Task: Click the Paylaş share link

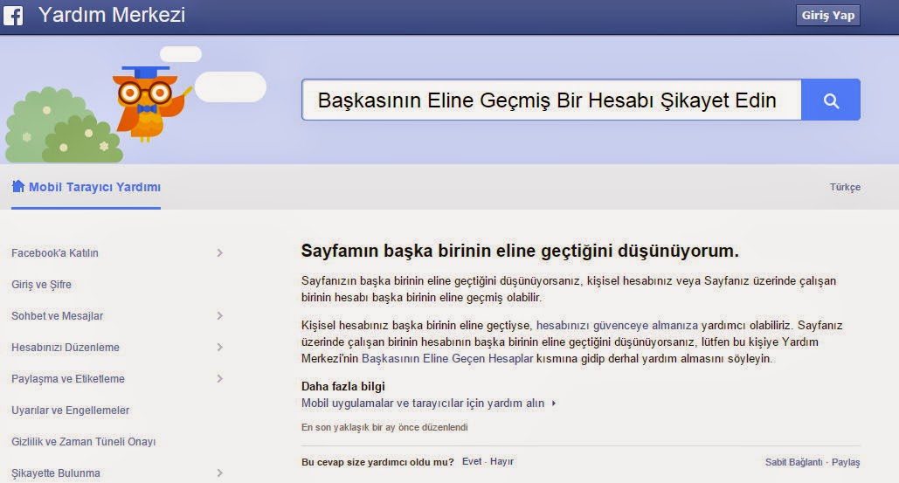Action: tap(846, 462)
